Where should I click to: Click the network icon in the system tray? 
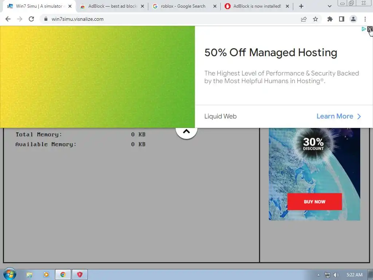[327, 275]
